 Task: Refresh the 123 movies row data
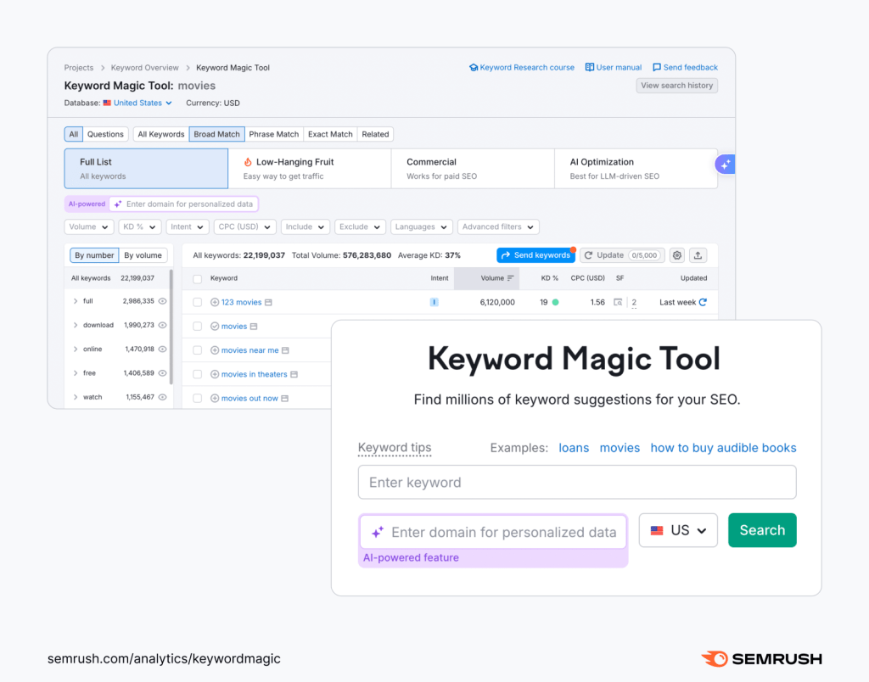(x=703, y=302)
